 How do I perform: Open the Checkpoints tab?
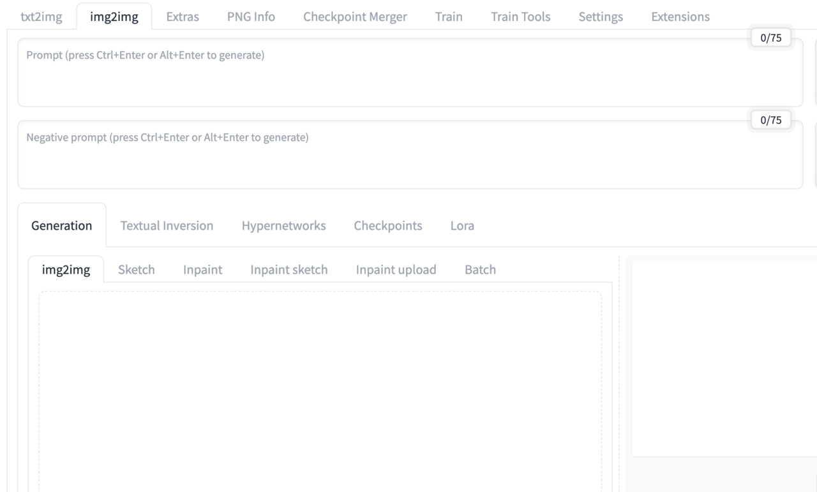(x=388, y=225)
